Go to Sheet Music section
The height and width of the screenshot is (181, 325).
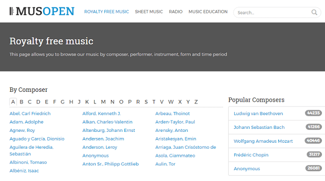tap(149, 12)
